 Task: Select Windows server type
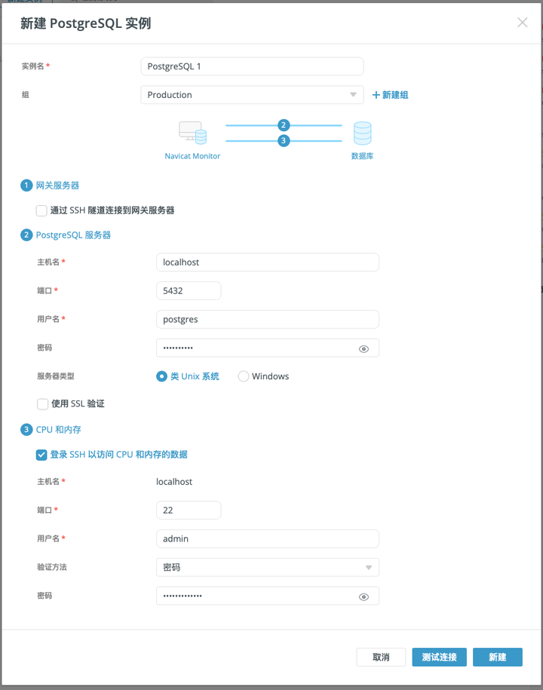coord(244,376)
